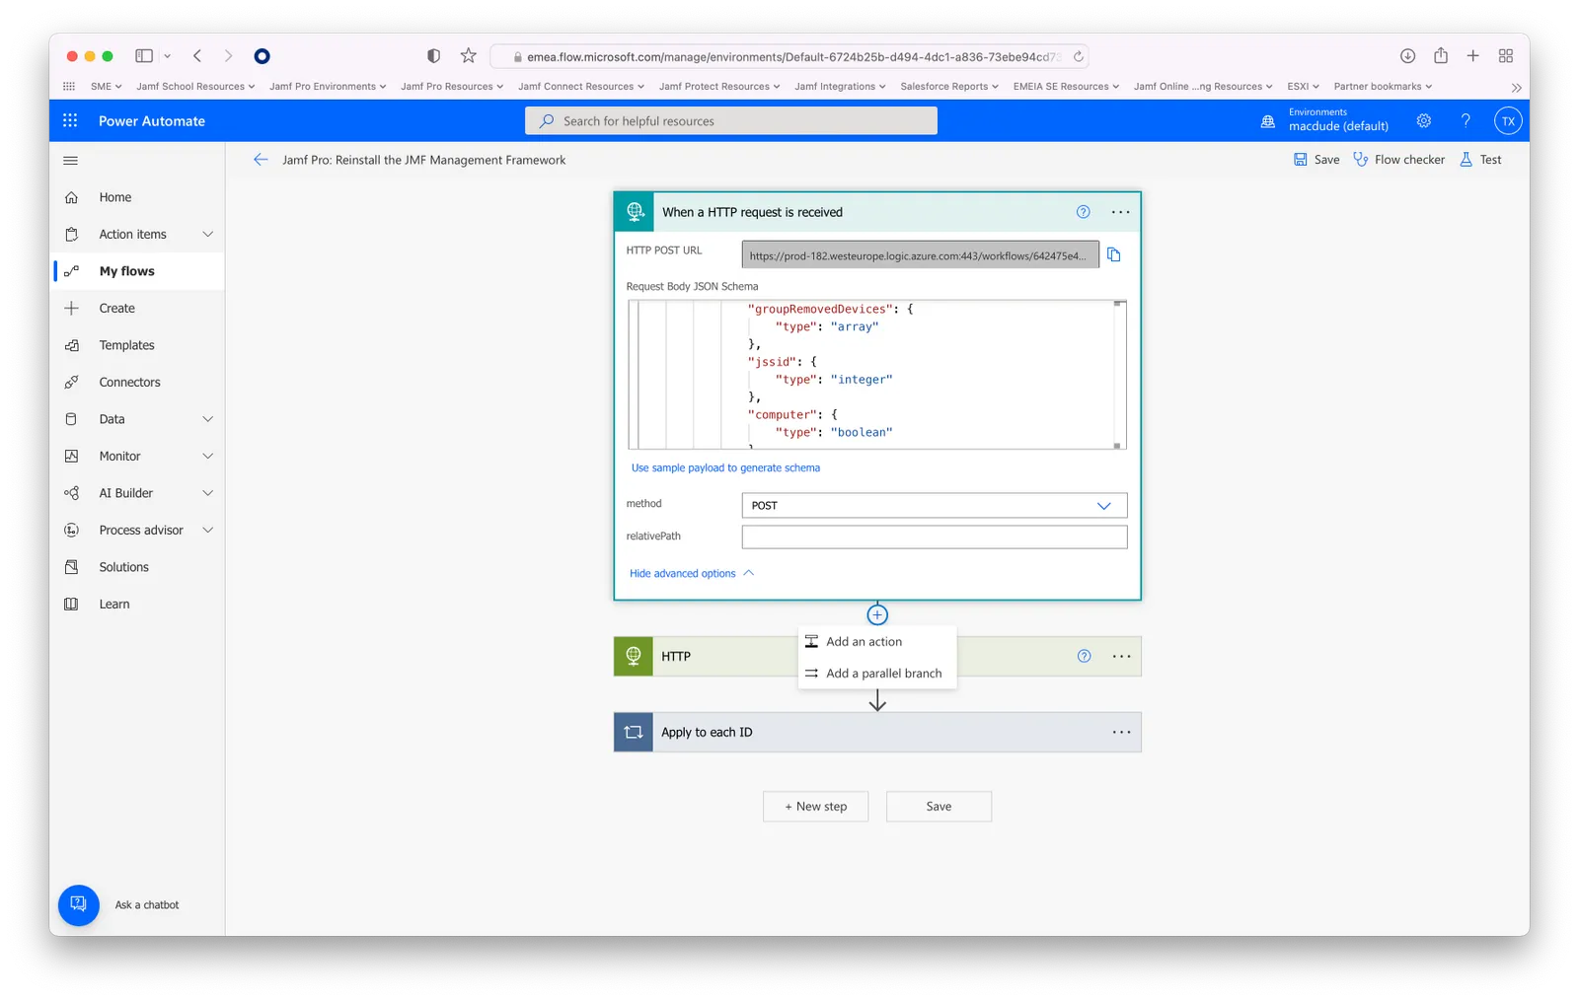The width and height of the screenshot is (1579, 1001).
Task: Open the method dropdown showing POST
Action: click(934, 506)
